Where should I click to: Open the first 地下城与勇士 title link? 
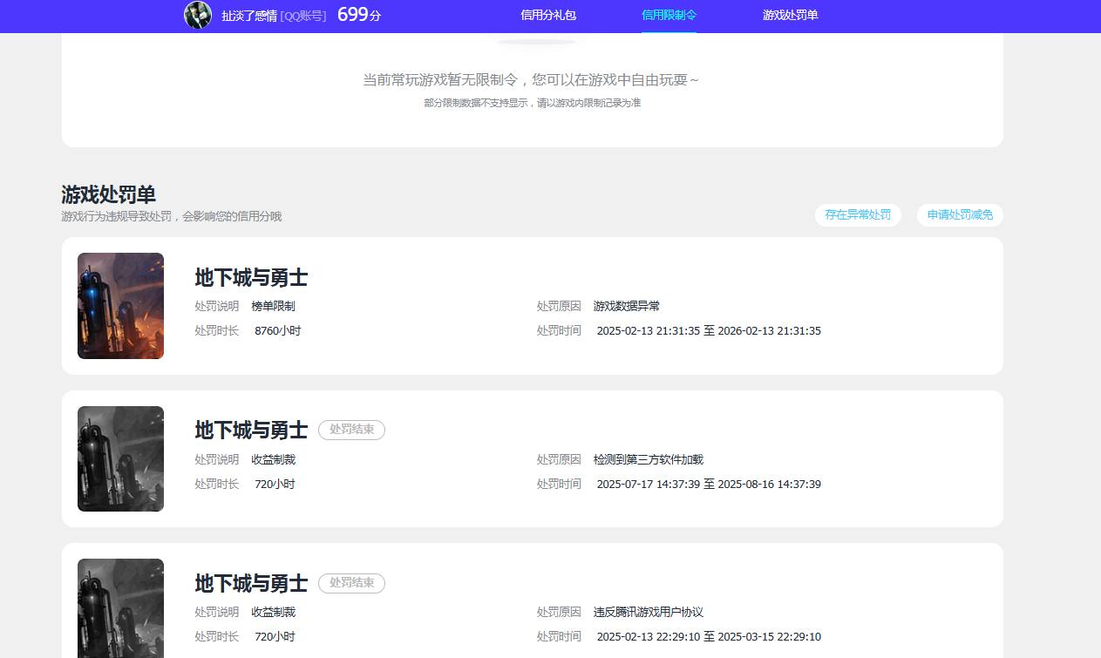(251, 277)
